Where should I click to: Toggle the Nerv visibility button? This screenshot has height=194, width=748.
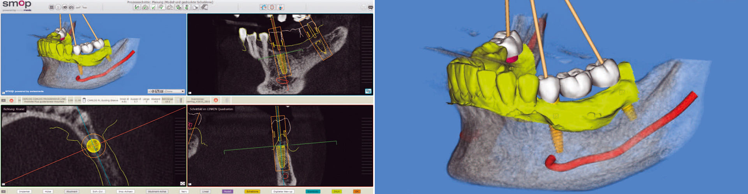point(184,191)
